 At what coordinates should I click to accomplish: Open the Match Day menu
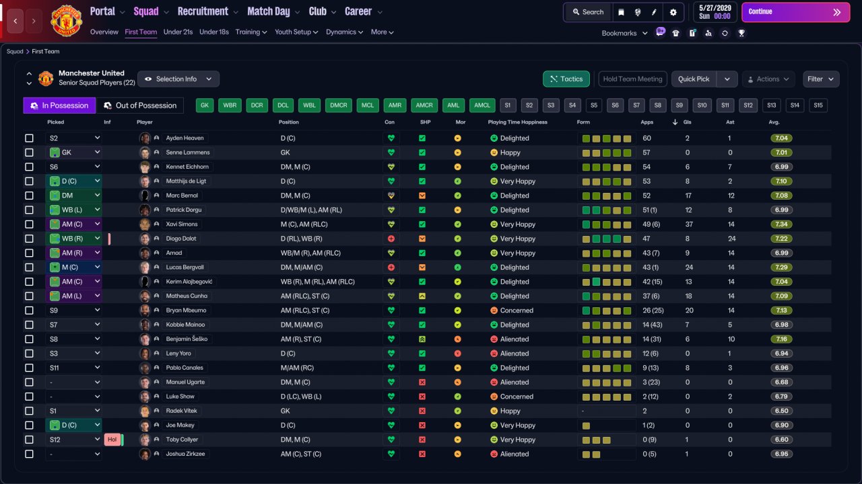[x=273, y=11]
